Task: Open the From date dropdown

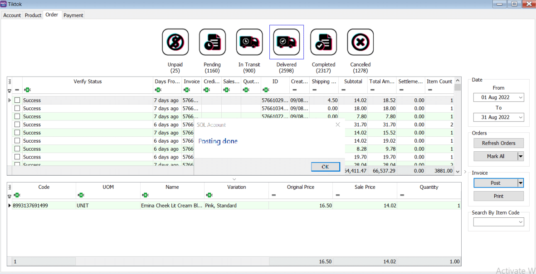Action: tap(520, 97)
